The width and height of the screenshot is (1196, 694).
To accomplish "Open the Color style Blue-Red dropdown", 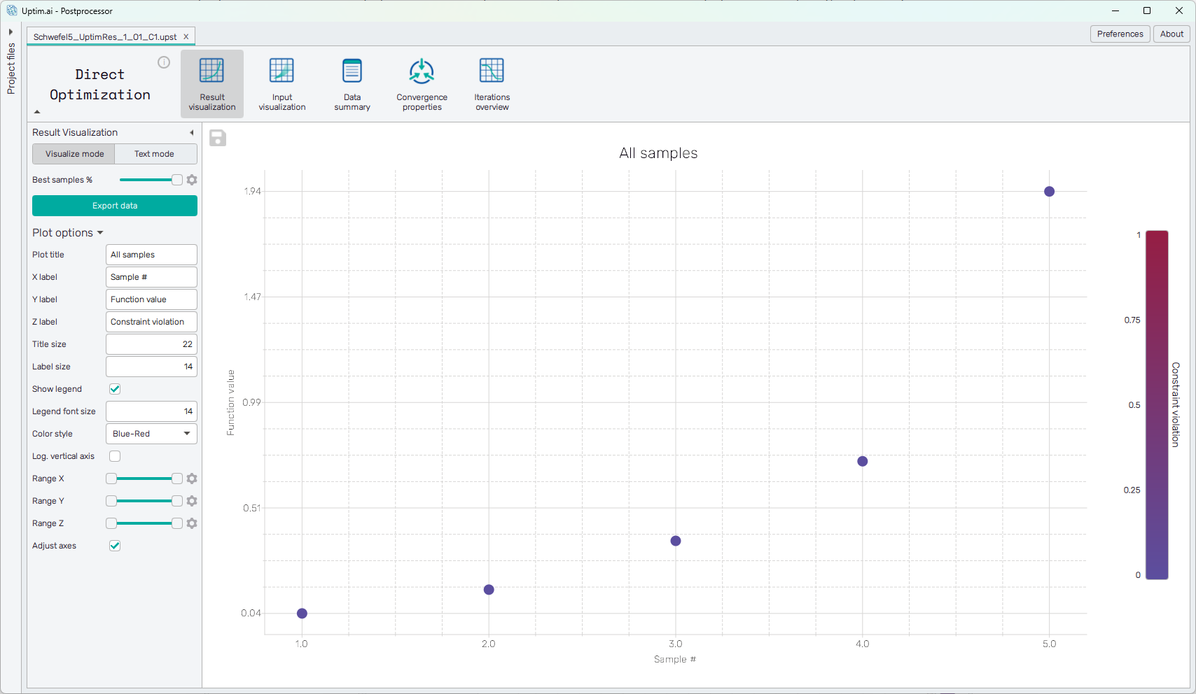I will [x=151, y=434].
